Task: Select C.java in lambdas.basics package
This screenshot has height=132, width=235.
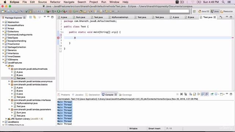Action: pyautogui.click(x=19, y=94)
